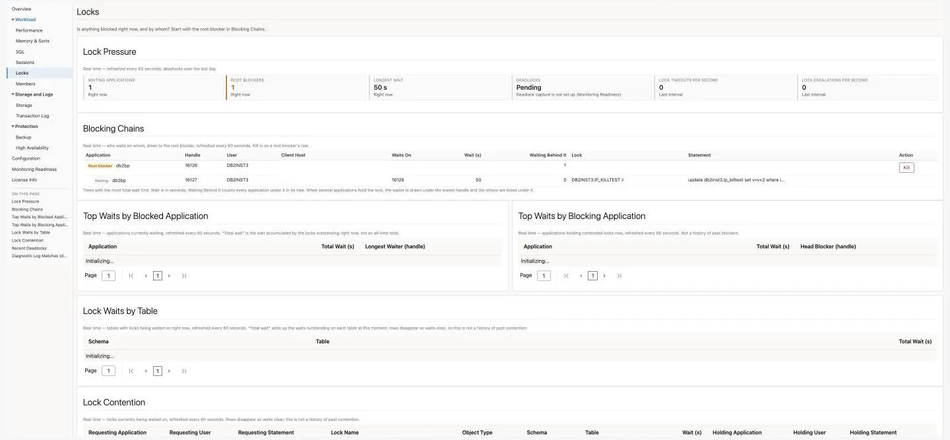The image size is (950, 440).
Task: Go to last page in Top Waits by Blocking Application
Action: tap(619, 276)
